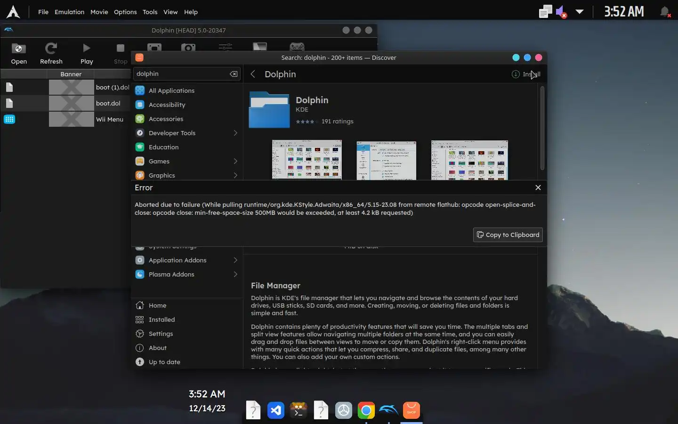Viewport: 678px width, 424px height.
Task: Take a screenshot using Dolphin's camera icon
Action: click(x=188, y=47)
